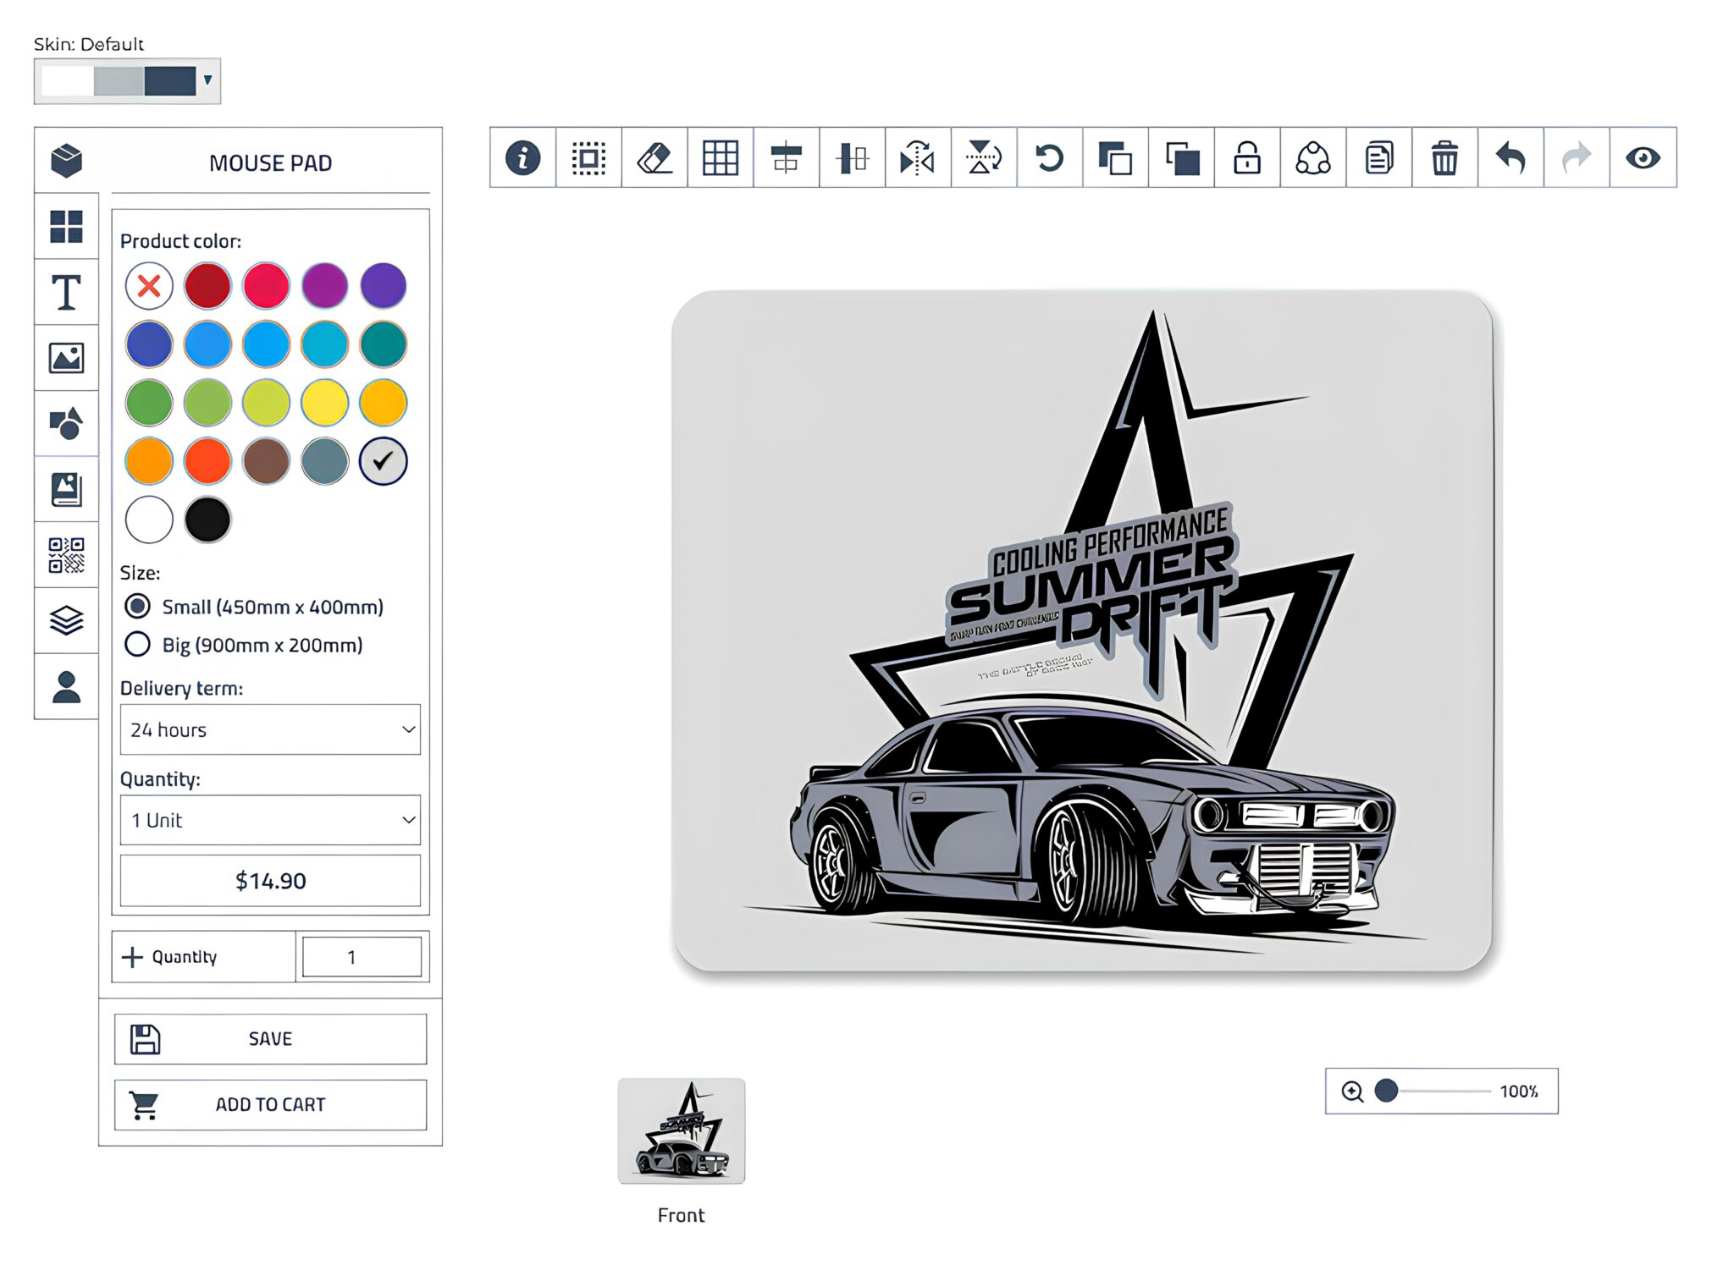Click the SAVE button
Image resolution: width=1734 pixels, height=1276 pixels.
(270, 1039)
